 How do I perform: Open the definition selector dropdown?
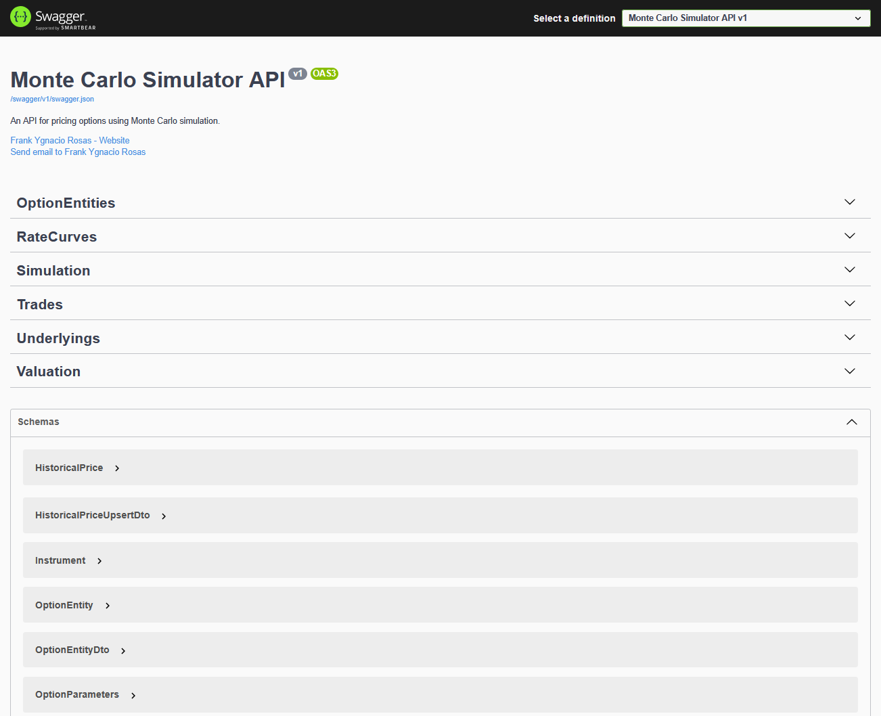(746, 18)
